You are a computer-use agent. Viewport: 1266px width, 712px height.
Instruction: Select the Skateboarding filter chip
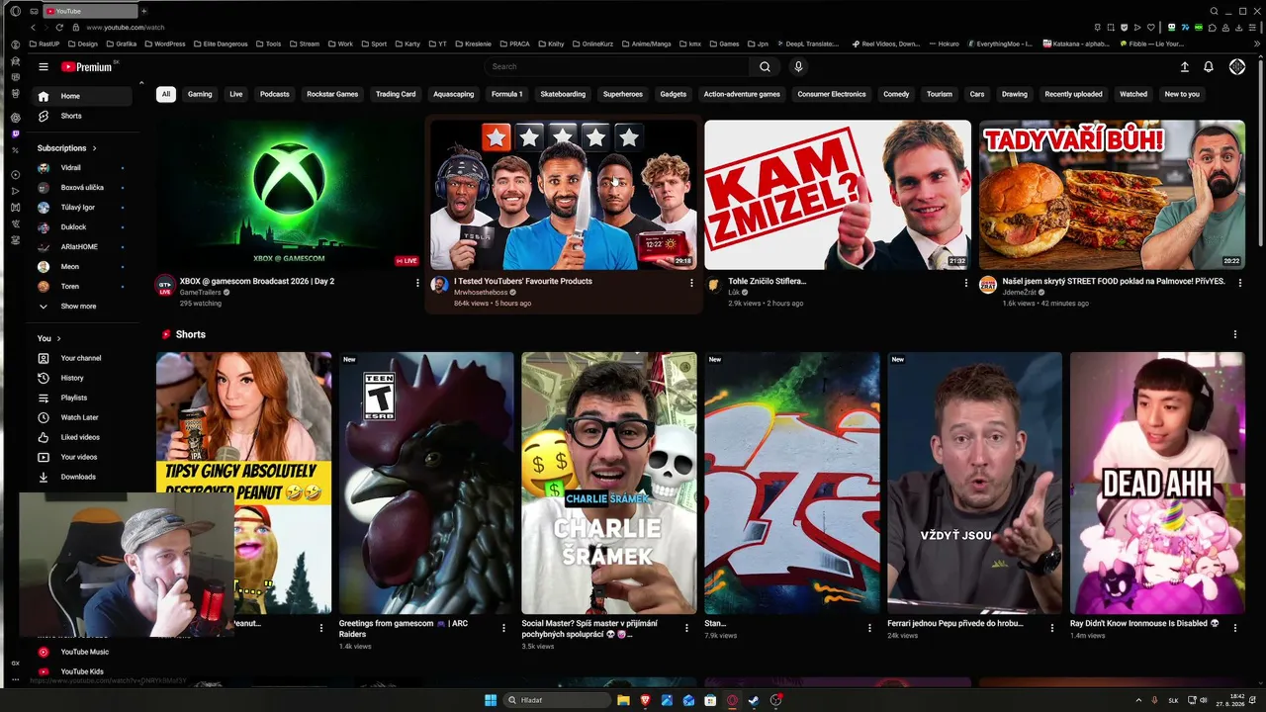[564, 94]
